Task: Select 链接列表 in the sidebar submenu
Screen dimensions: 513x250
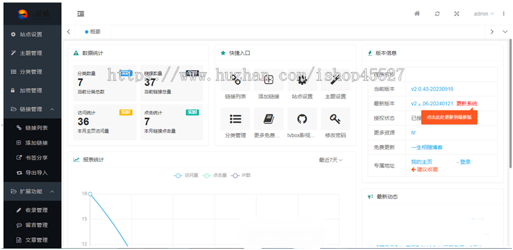Action: point(32,128)
